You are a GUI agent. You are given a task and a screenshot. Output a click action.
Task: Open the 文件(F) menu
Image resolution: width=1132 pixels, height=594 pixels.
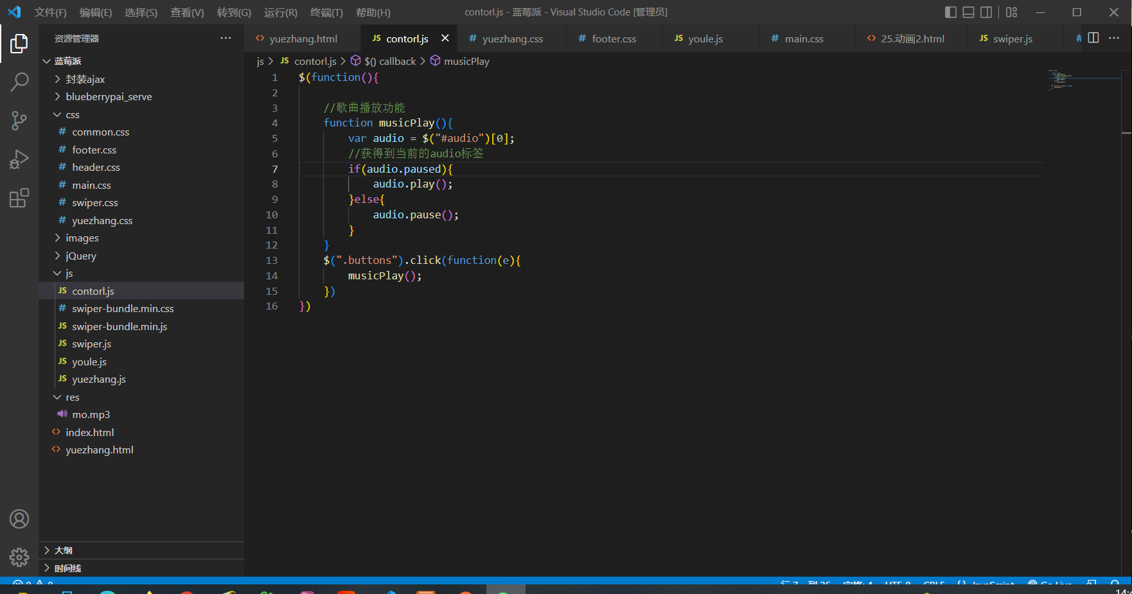pos(50,12)
